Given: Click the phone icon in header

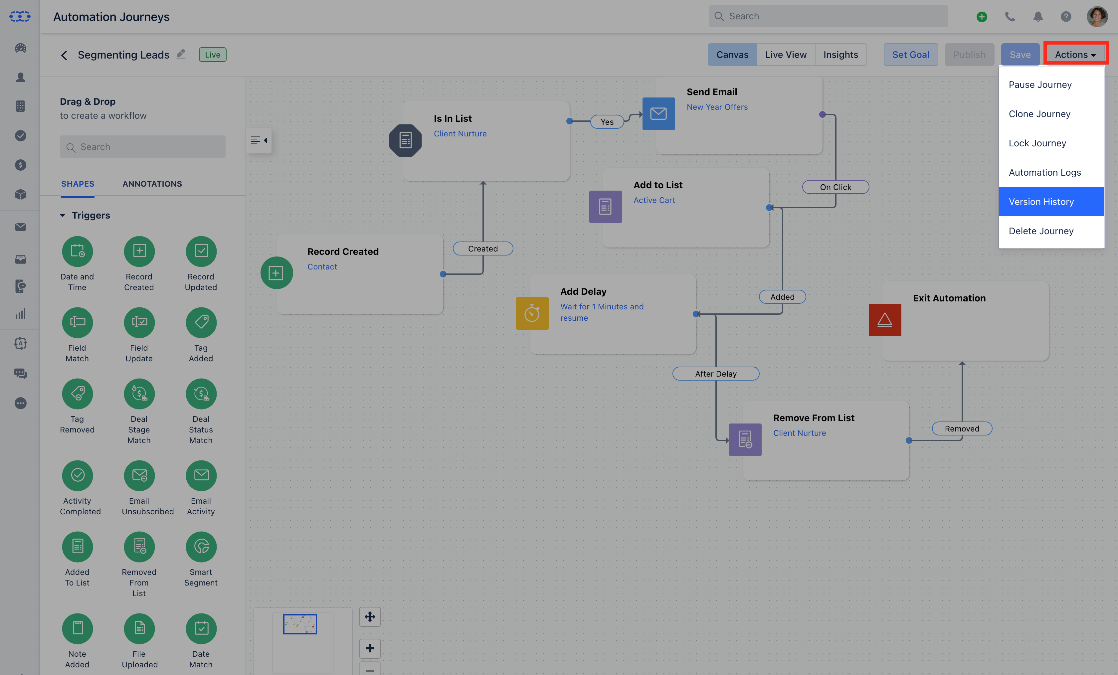Looking at the screenshot, I should pyautogui.click(x=1010, y=17).
